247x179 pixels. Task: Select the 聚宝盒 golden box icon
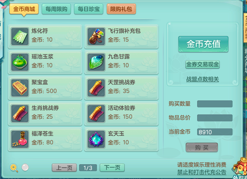point(20,88)
